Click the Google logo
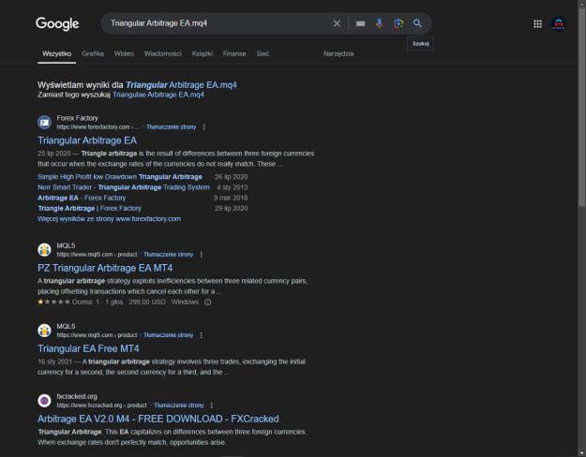 (x=57, y=23)
